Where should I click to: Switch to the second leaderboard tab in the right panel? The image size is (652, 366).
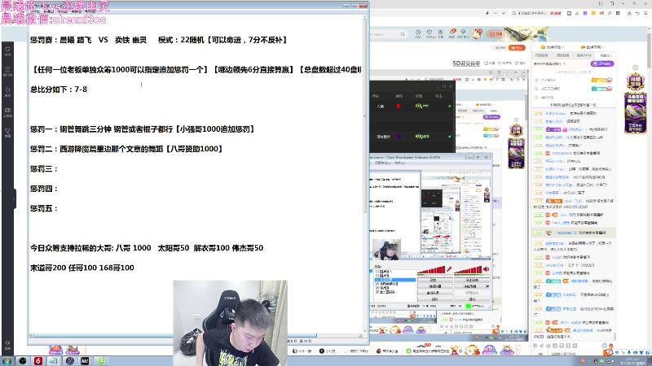562,55
